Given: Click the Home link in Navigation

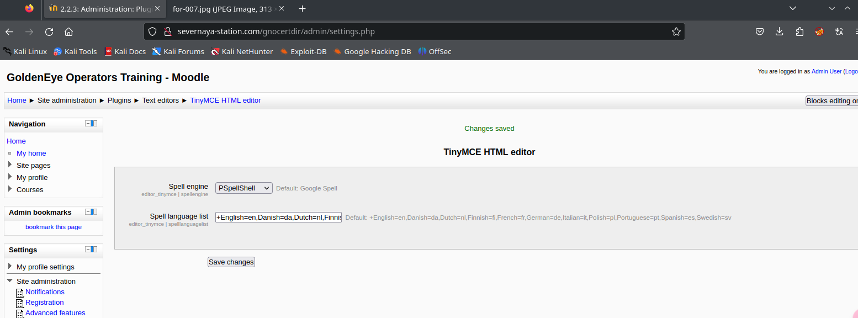Looking at the screenshot, I should click(x=16, y=141).
